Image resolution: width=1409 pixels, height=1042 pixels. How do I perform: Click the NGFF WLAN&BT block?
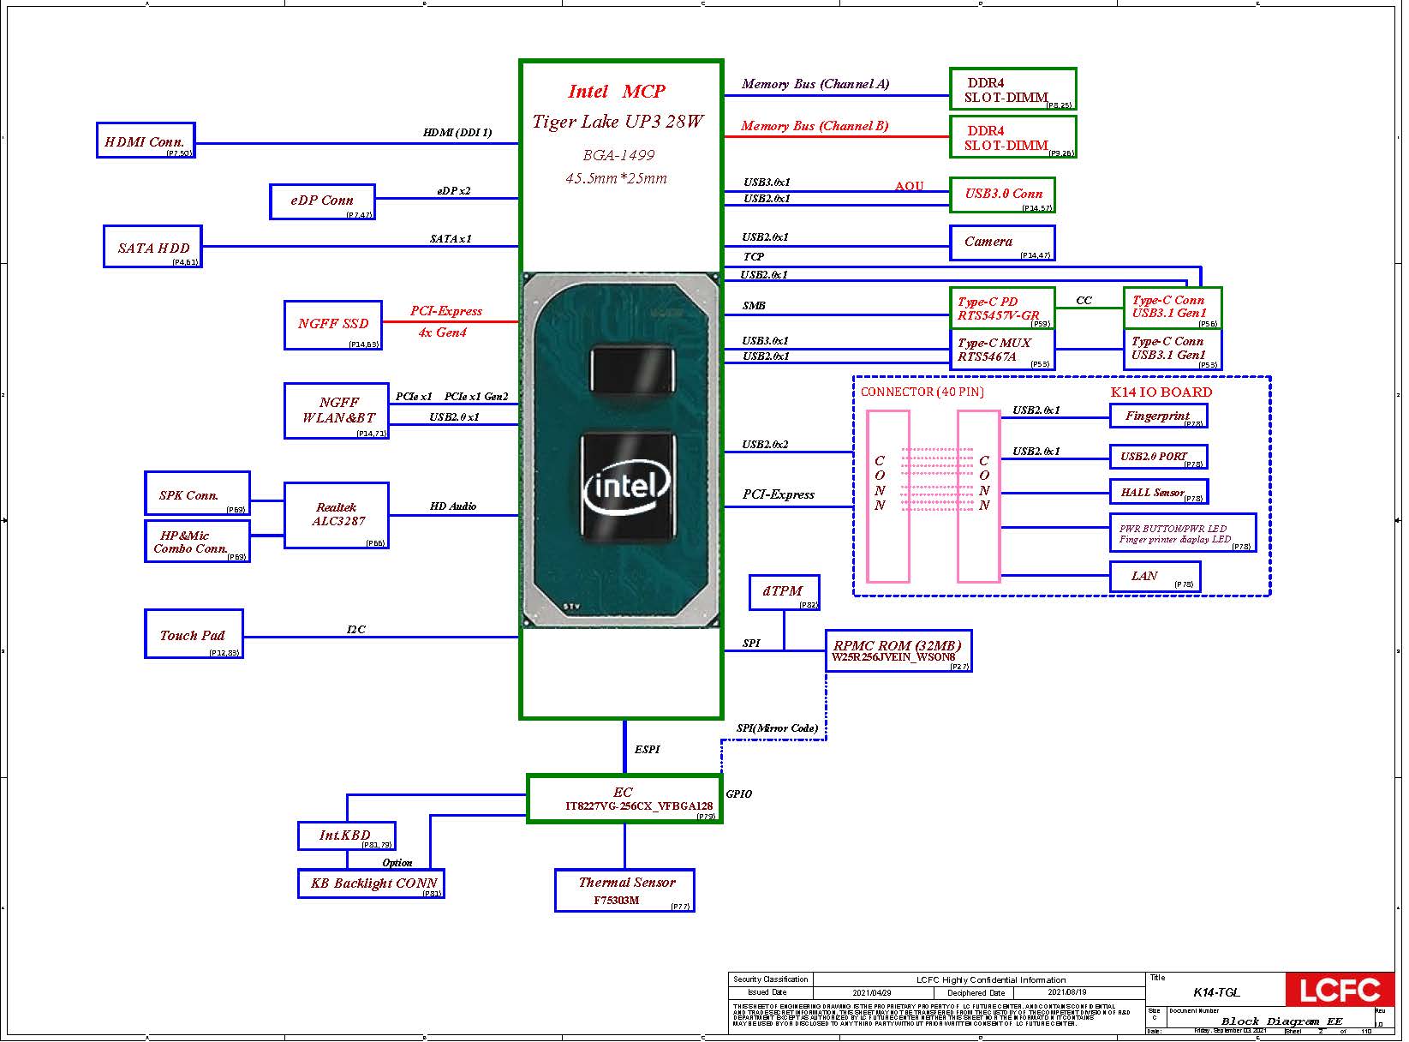pyautogui.click(x=337, y=411)
